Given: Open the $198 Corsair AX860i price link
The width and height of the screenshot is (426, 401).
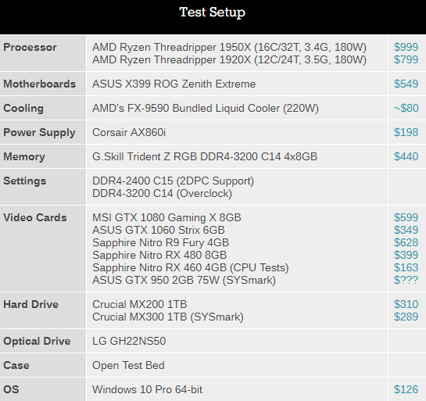Looking at the screenshot, I should [406, 132].
